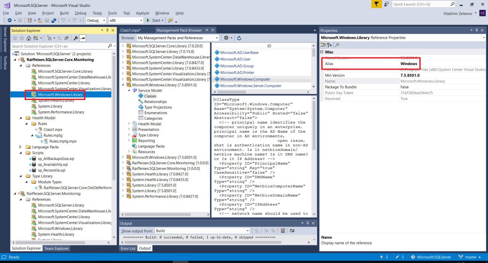The width and height of the screenshot is (488, 263).
Task: Select Type Projections in browser tree
Action: point(158,107)
